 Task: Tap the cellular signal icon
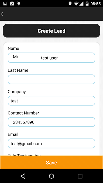[81, 4]
